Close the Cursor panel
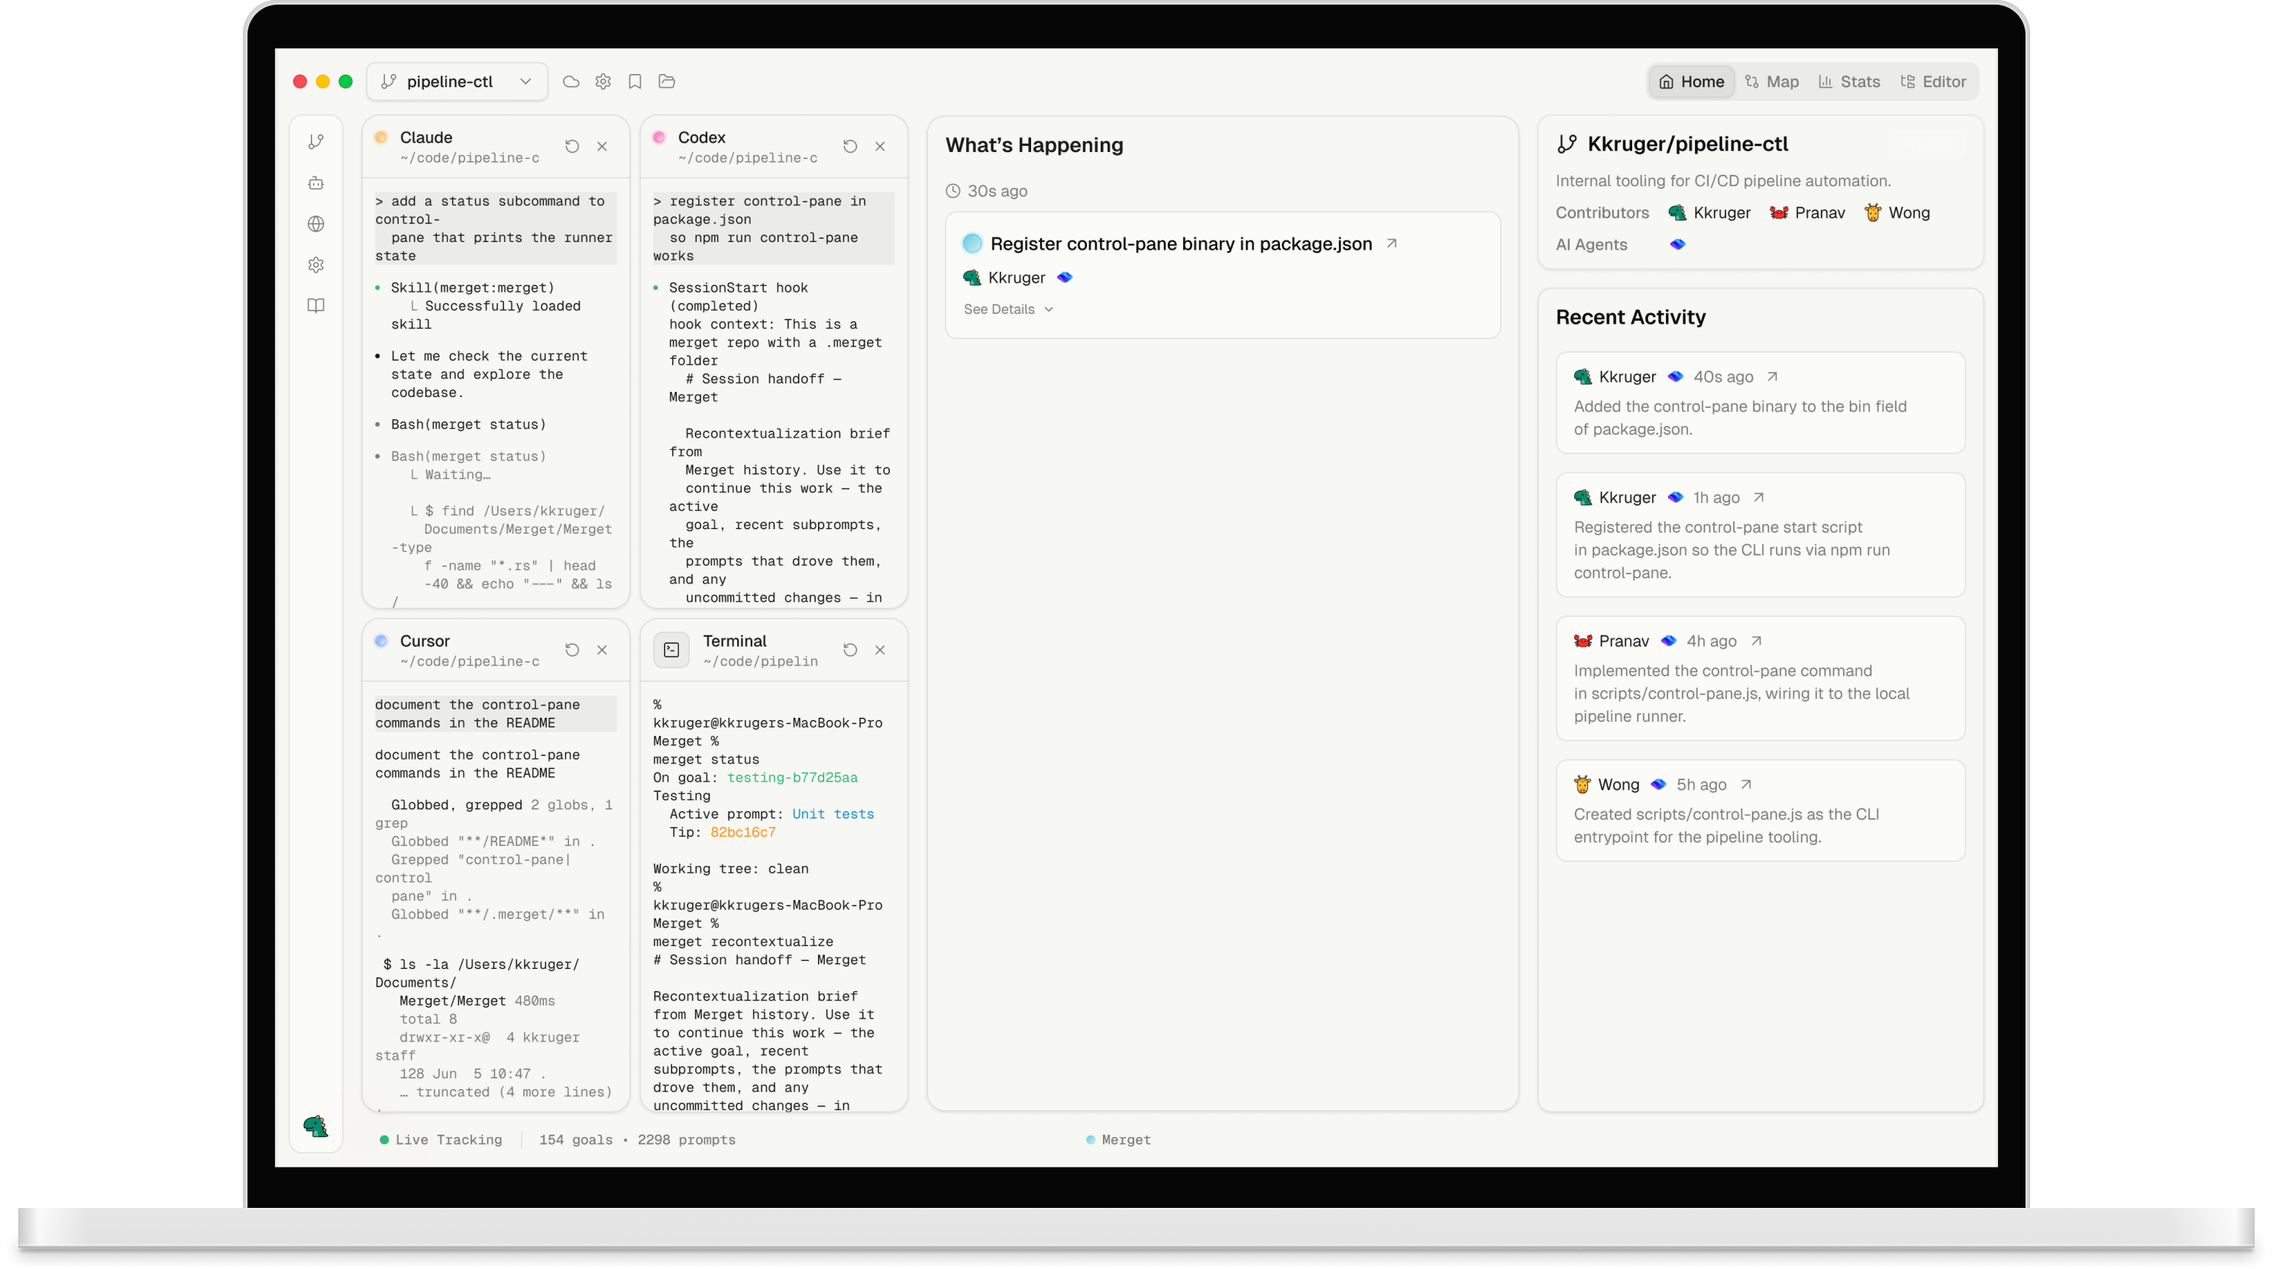 pos(602,650)
